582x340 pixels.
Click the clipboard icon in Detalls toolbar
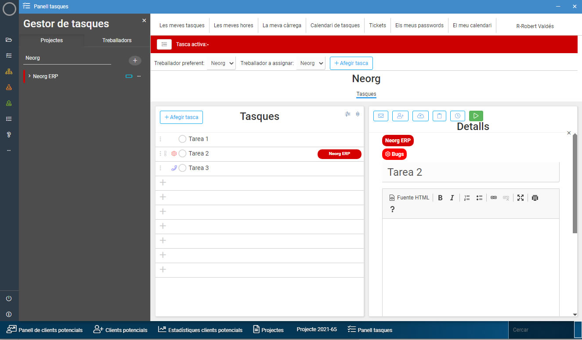coord(439,116)
